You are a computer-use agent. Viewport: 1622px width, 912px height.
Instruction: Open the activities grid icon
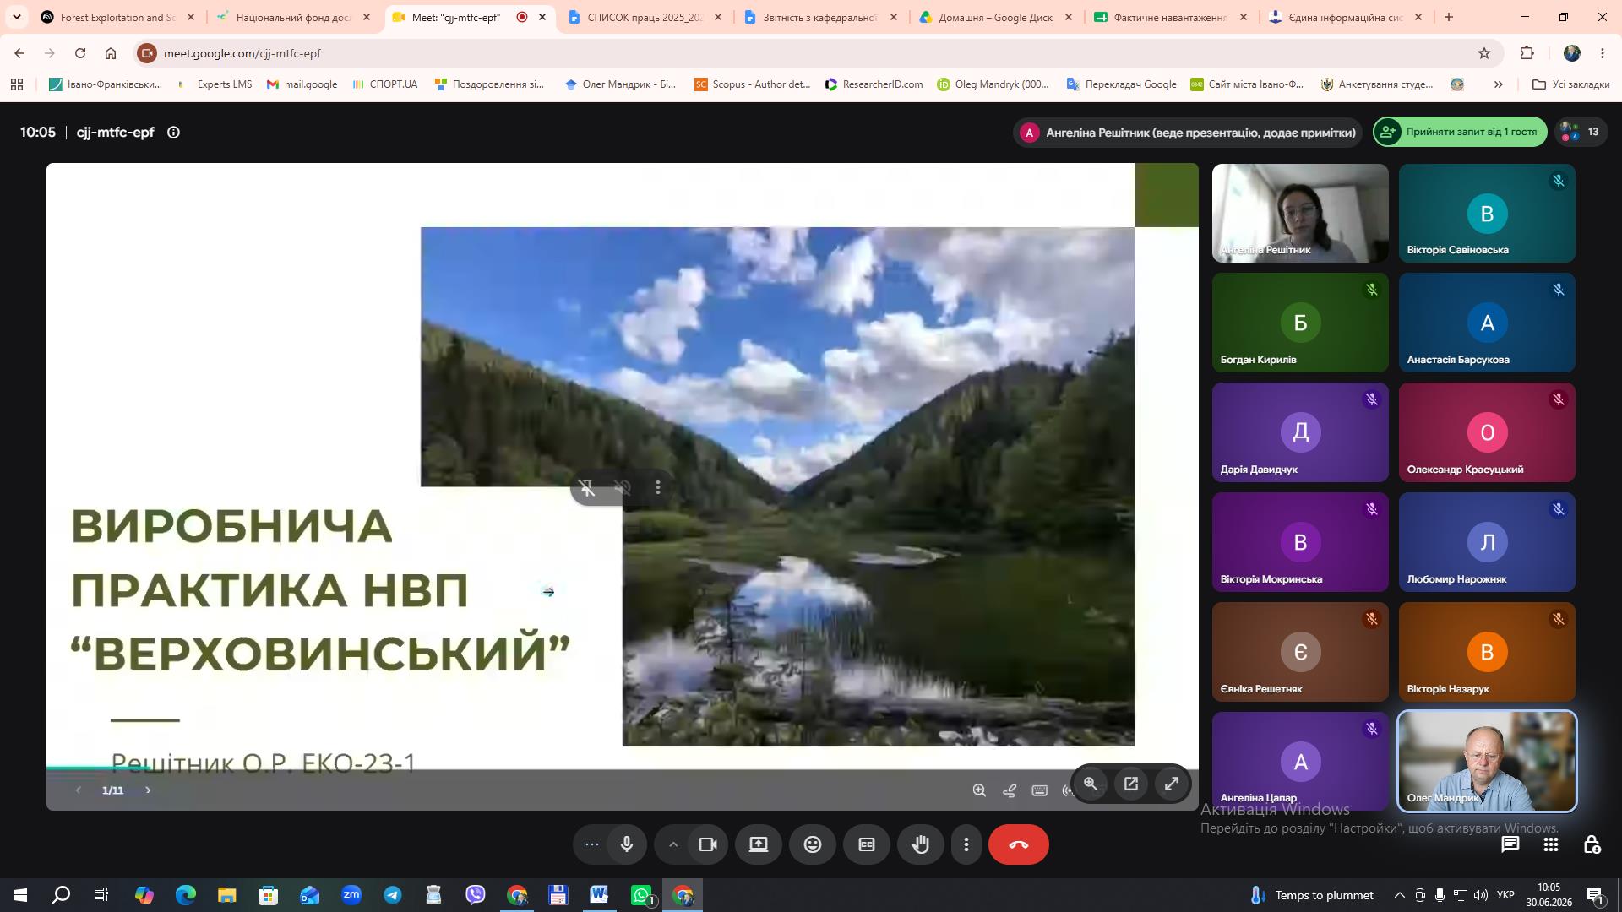coord(1551,844)
